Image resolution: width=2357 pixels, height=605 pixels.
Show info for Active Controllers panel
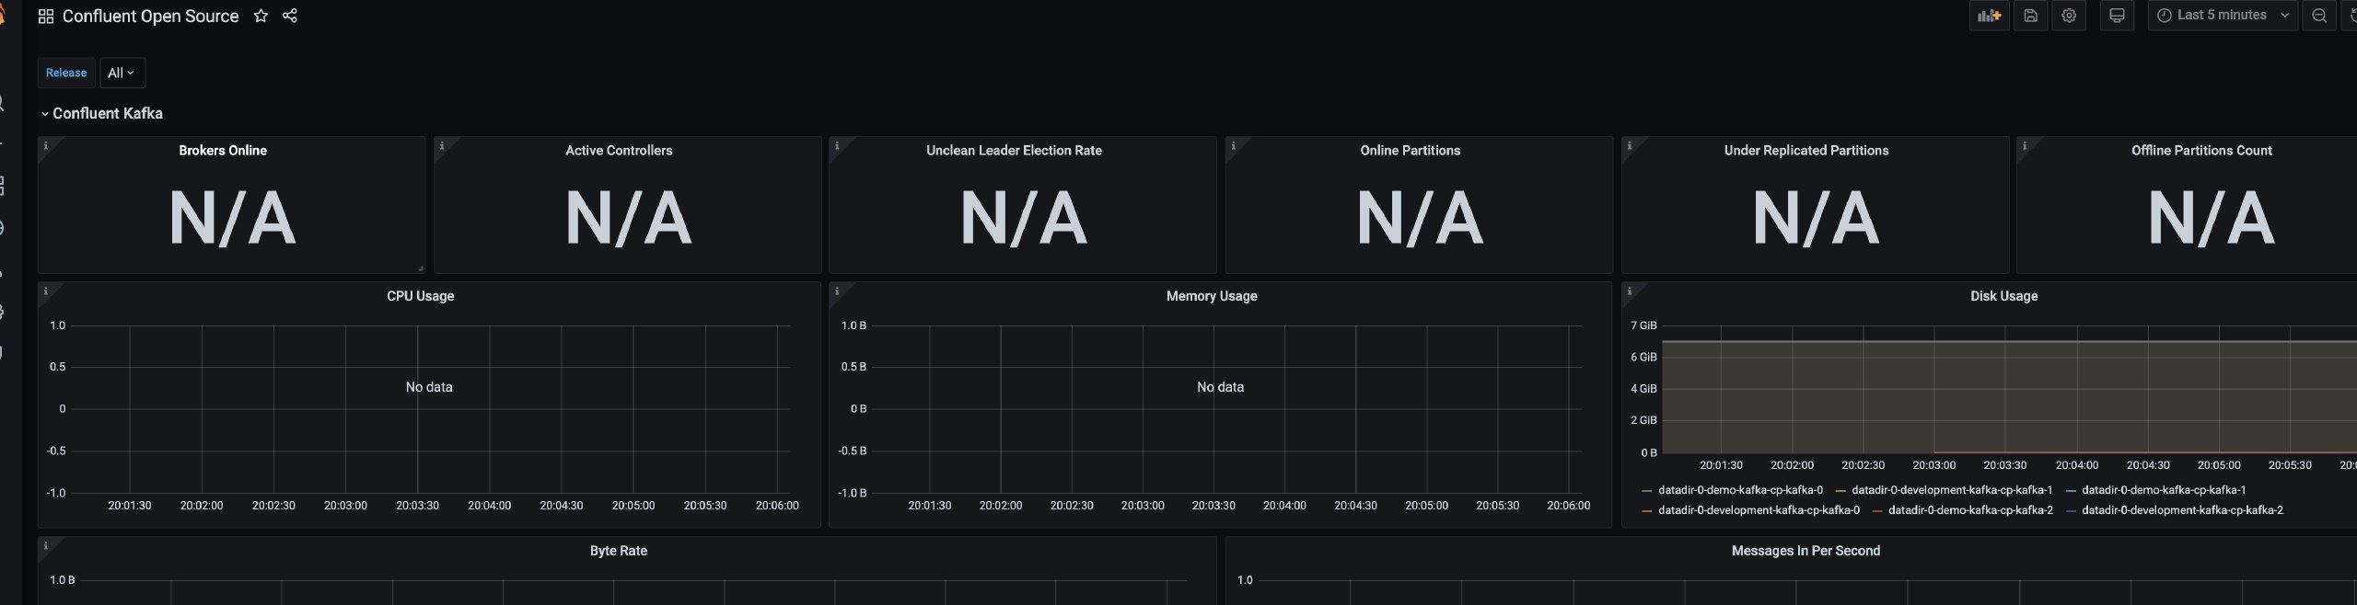pos(441,145)
